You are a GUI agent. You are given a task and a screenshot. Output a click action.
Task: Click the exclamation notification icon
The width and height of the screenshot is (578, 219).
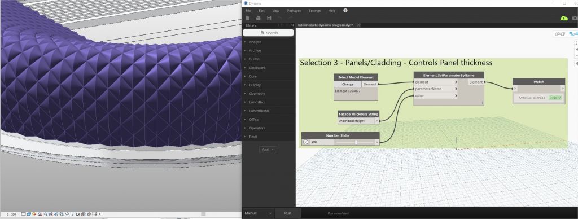point(345,11)
